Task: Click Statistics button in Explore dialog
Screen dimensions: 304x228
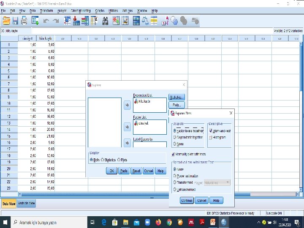Action: tap(176, 97)
